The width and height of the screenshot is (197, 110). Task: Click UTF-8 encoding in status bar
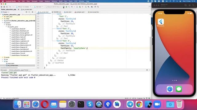coord(134,98)
